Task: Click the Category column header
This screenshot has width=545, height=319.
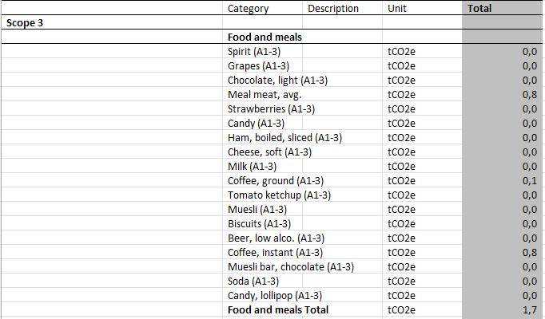Action: click(248, 9)
